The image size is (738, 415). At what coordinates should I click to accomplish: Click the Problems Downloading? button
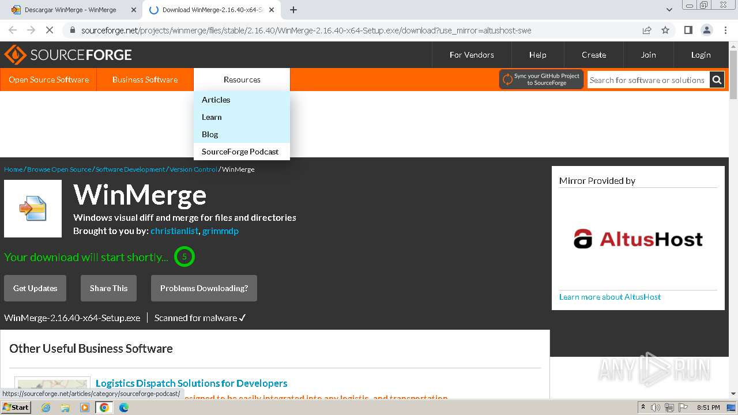[x=204, y=288]
